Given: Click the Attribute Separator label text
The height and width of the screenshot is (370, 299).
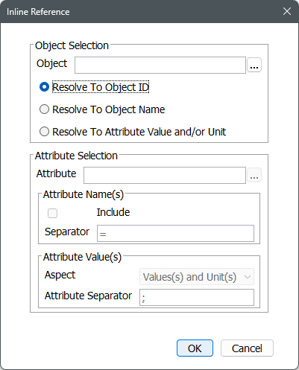Looking at the screenshot, I should tap(88, 296).
